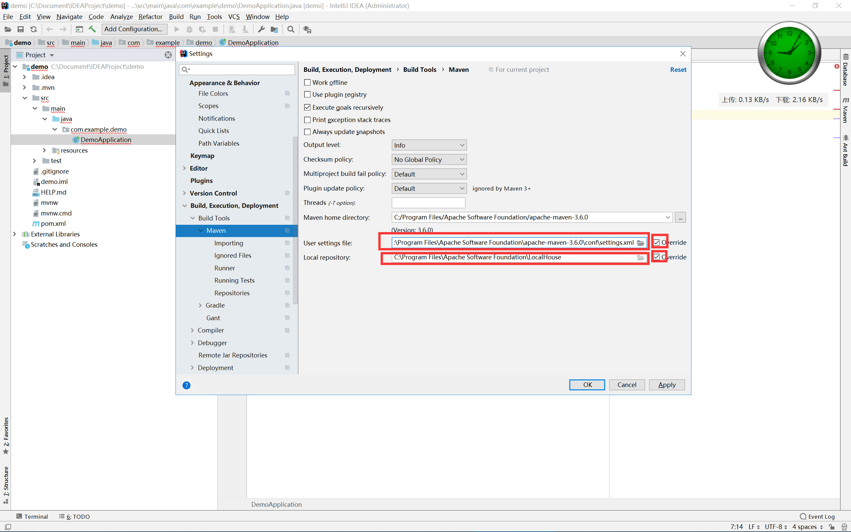The height and width of the screenshot is (532, 851).
Task: Click the help question mark icon
Action: 186,385
